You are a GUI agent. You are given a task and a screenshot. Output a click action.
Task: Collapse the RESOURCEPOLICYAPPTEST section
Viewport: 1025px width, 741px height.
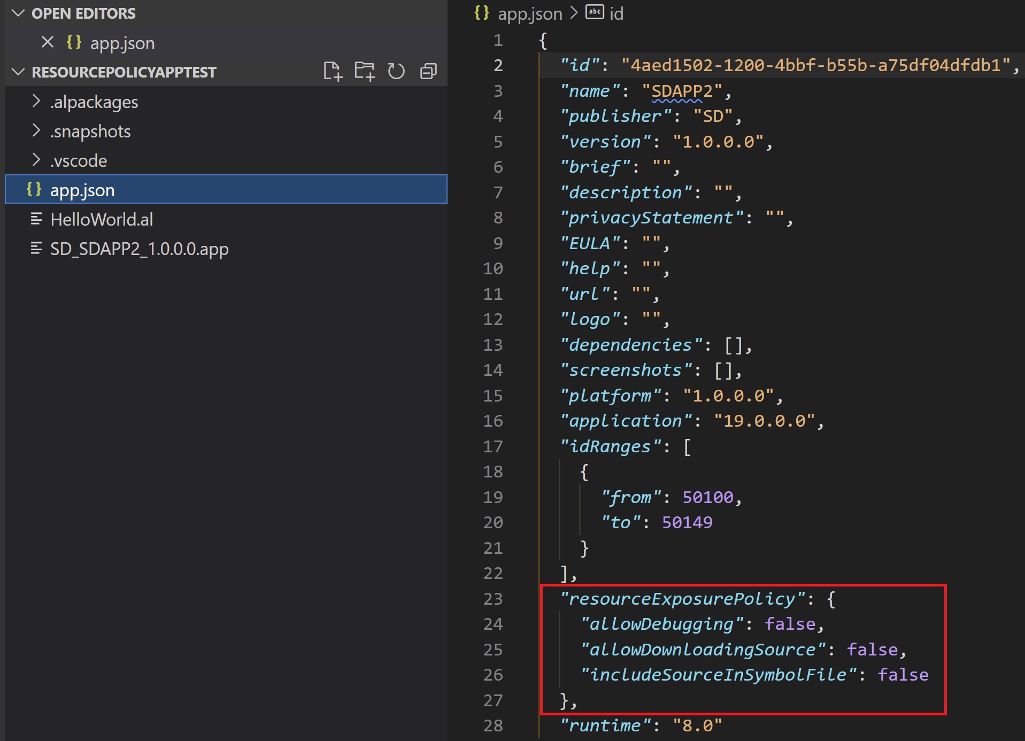pos(18,72)
